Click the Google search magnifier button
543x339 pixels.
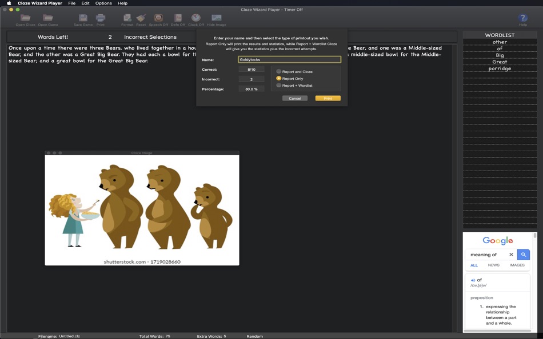point(523,255)
